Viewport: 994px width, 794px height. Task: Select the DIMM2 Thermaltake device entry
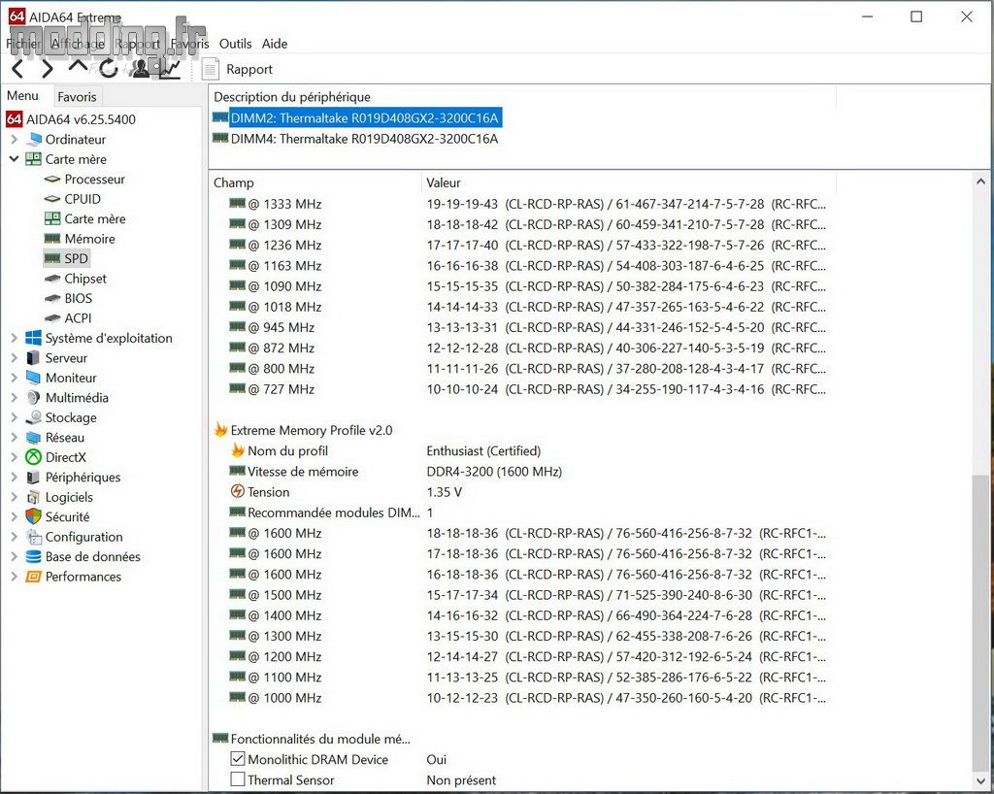357,117
